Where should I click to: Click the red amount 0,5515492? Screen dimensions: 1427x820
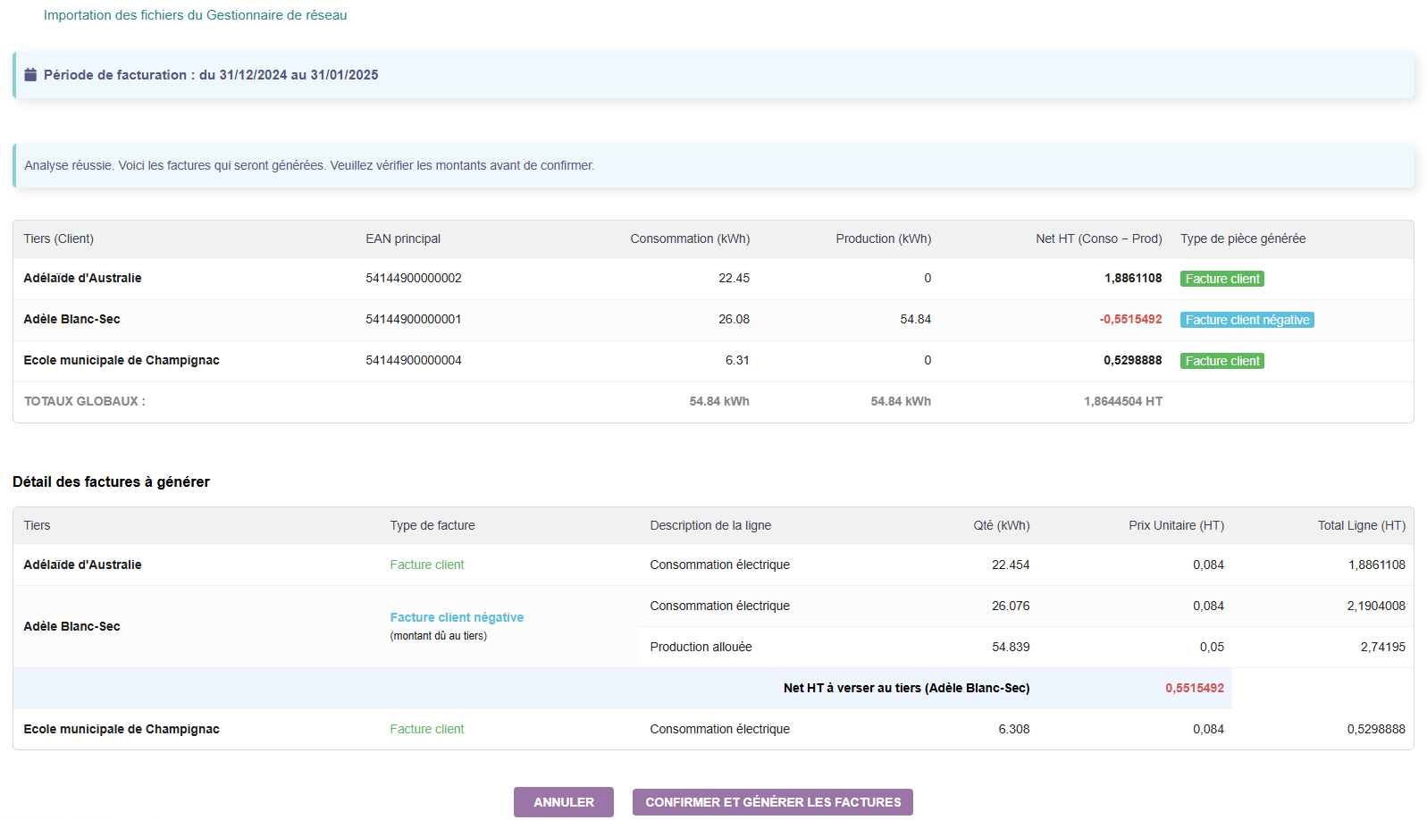click(x=1195, y=688)
